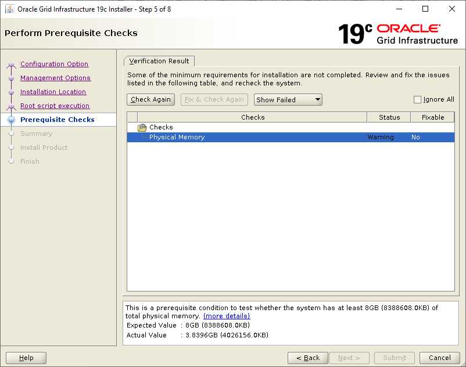Toggle the Ignore All checkbox

tap(417, 99)
